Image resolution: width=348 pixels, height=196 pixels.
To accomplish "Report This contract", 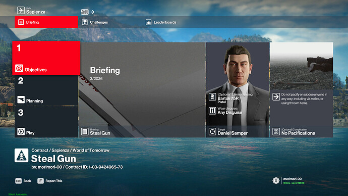I will (x=50, y=181).
